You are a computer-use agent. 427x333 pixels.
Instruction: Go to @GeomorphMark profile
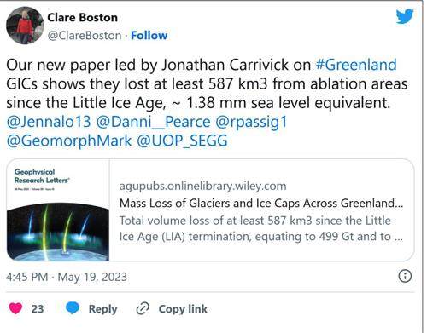(69, 141)
